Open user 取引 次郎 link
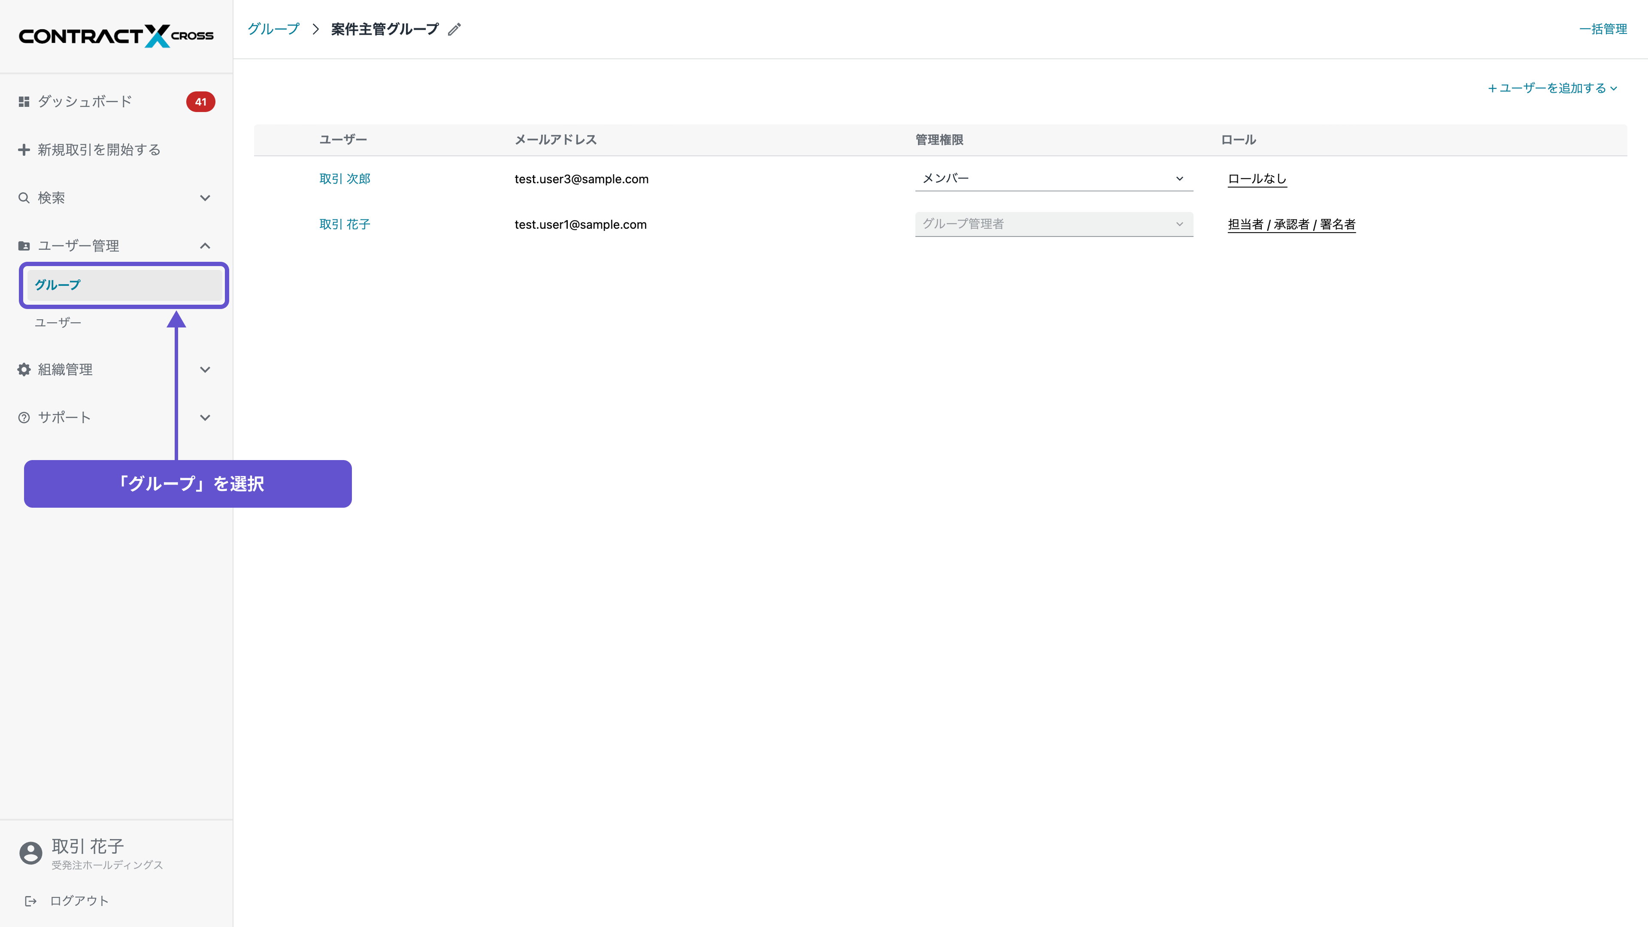The width and height of the screenshot is (1648, 927). [x=345, y=179]
